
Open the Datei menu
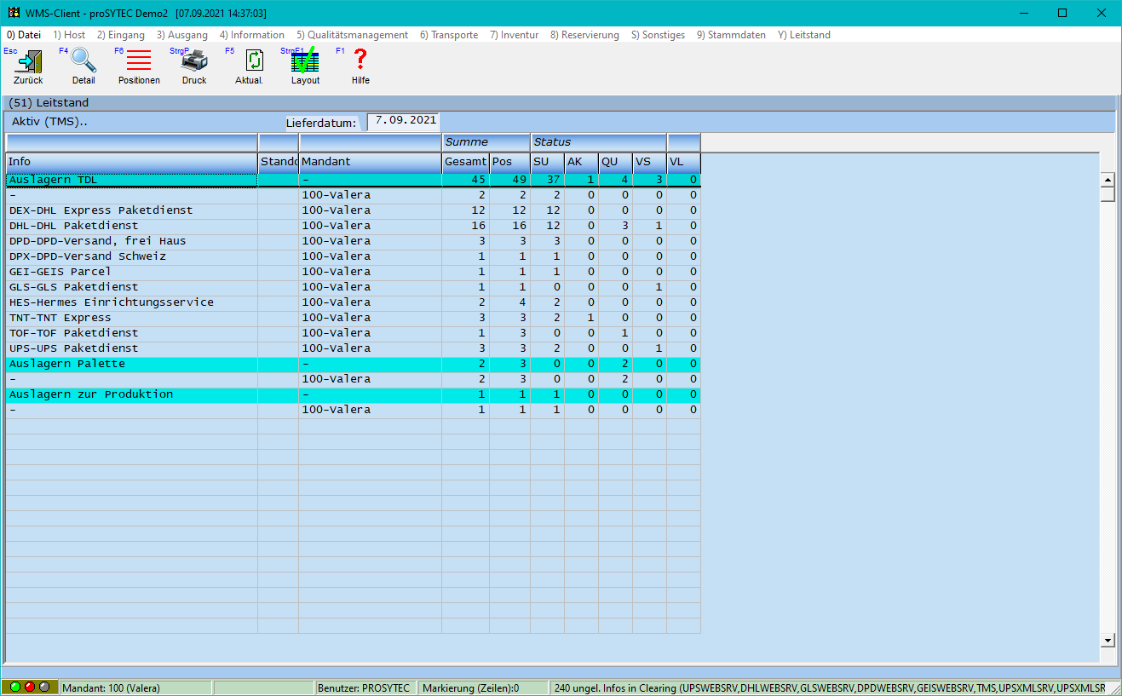click(24, 35)
